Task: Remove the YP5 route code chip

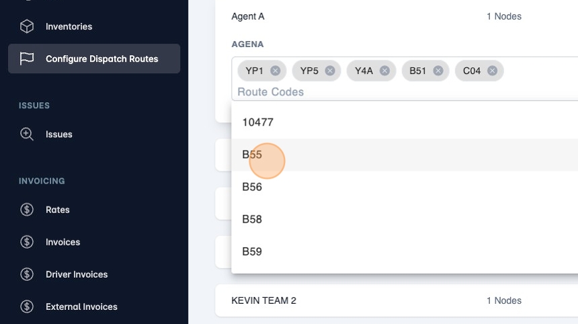Action: click(330, 71)
